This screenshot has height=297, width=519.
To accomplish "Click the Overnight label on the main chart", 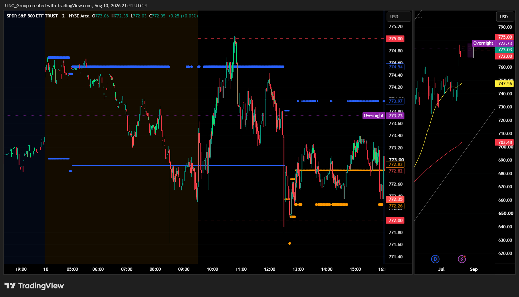I will pos(374,115).
